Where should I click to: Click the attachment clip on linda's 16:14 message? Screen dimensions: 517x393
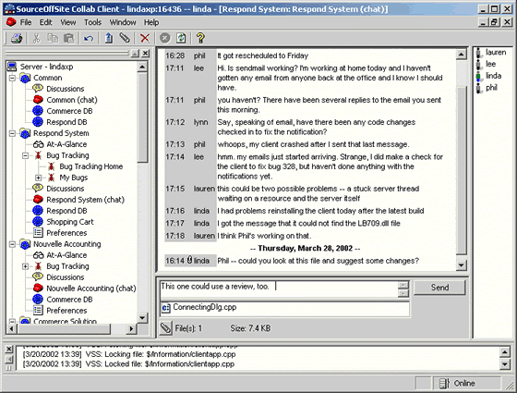[x=189, y=260]
